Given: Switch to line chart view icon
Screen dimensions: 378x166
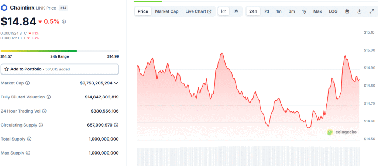Looking at the screenshot, I should pyautogui.click(x=224, y=11).
